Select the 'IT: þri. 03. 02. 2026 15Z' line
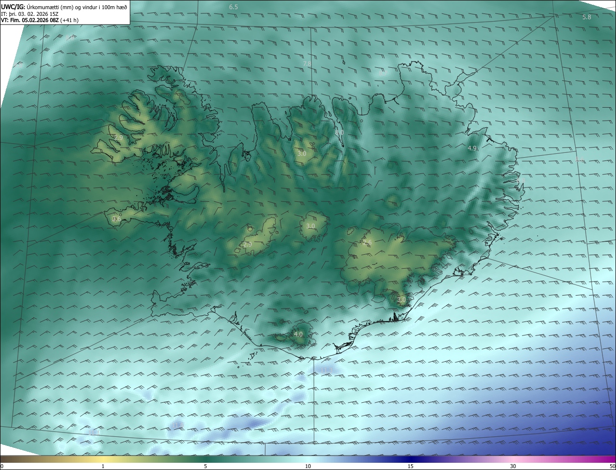 30,14
